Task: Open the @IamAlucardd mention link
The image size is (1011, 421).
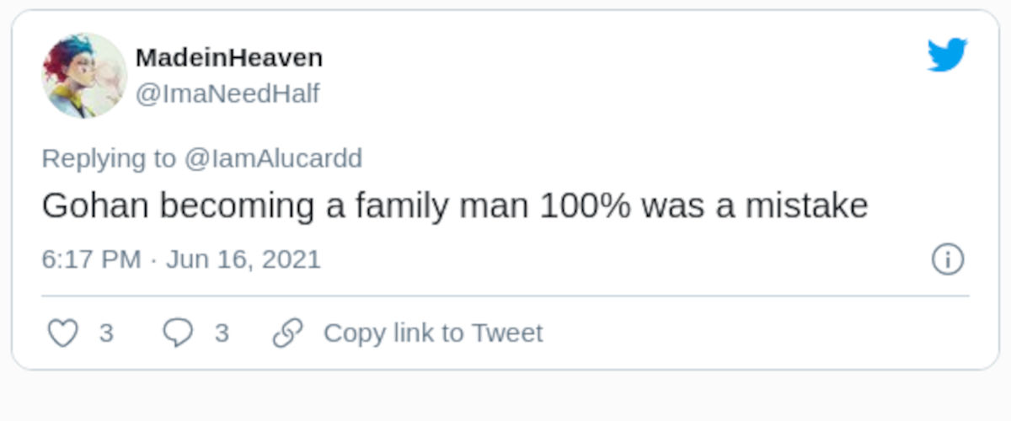Action: click(x=273, y=158)
